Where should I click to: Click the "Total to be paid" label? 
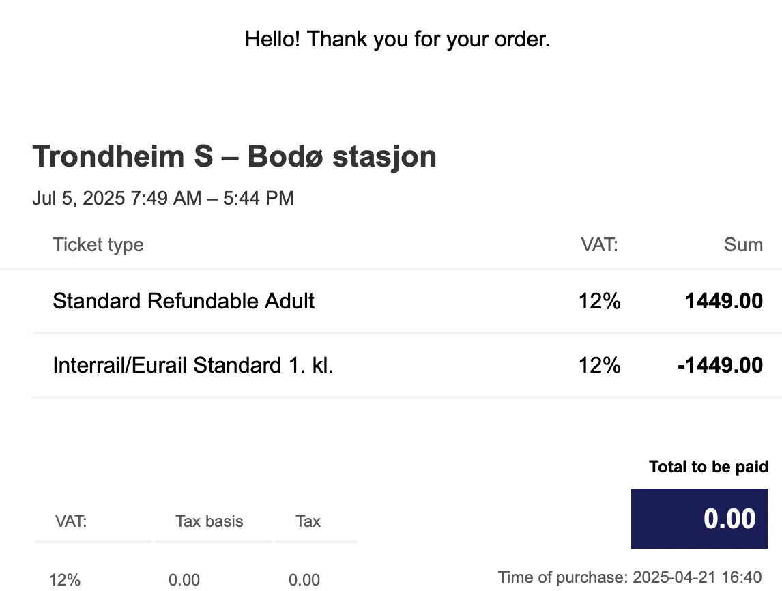click(x=708, y=467)
